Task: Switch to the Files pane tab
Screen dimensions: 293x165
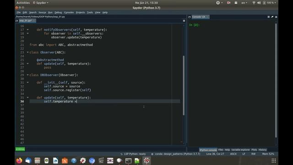Action: [x=221, y=150]
